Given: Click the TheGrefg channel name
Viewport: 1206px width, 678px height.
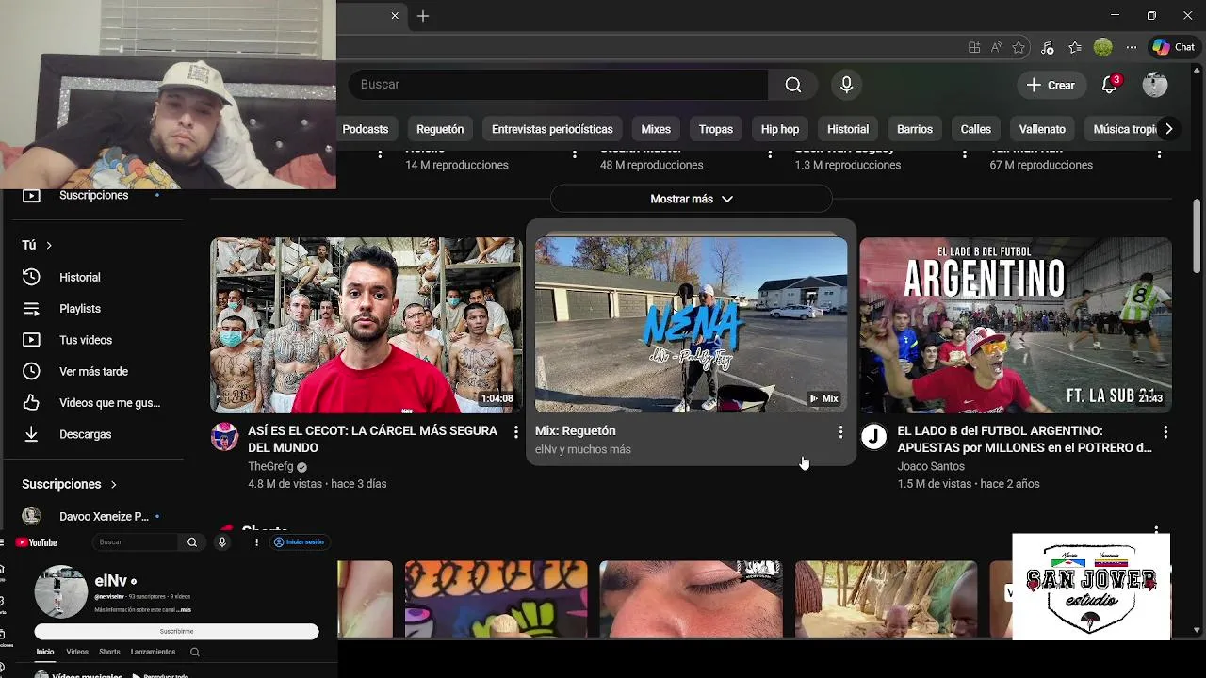Looking at the screenshot, I should point(270,466).
